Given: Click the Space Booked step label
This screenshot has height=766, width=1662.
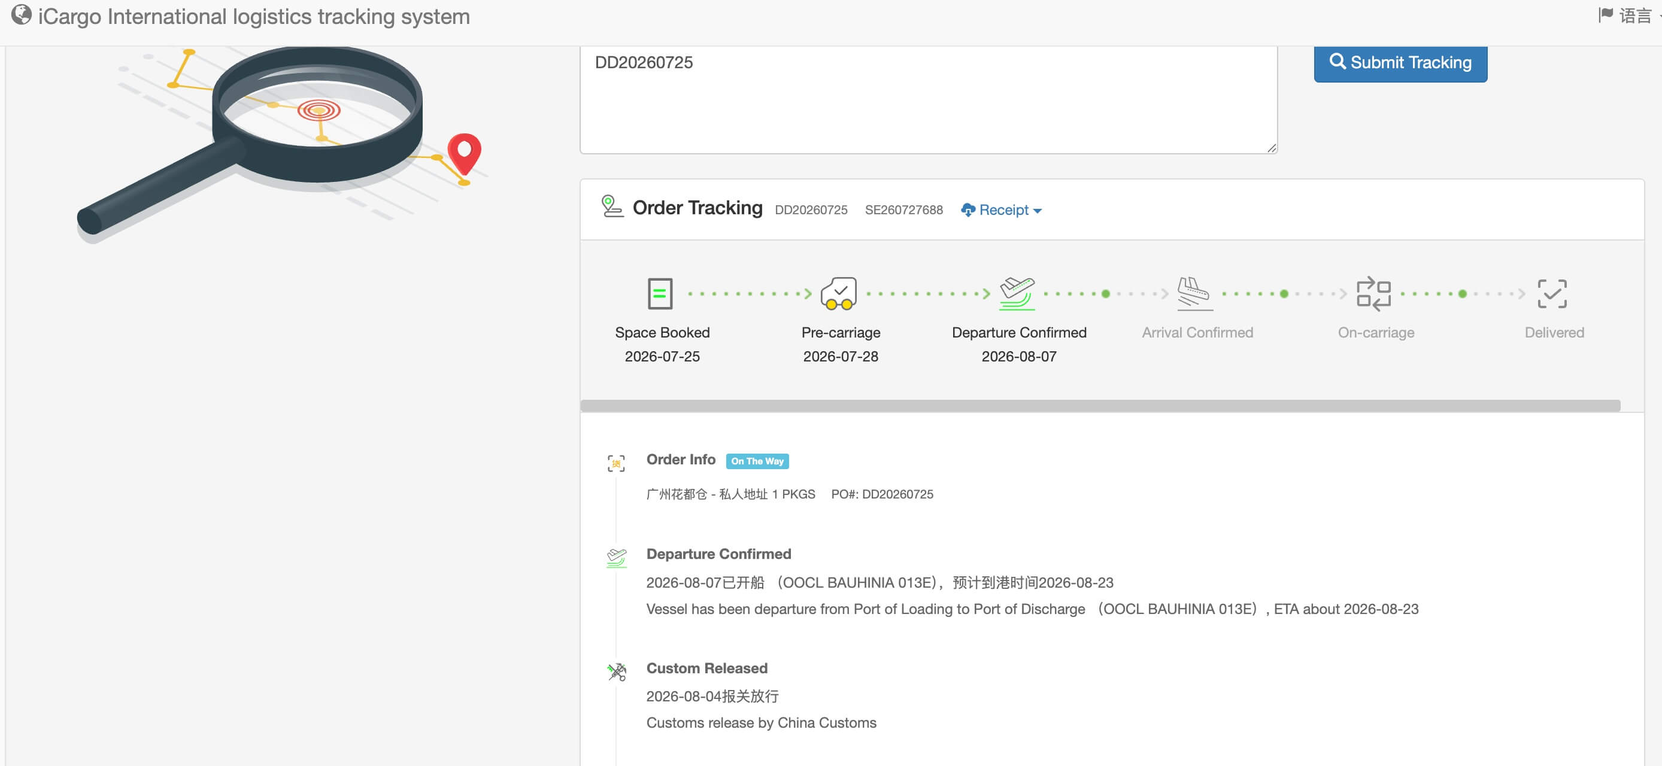Looking at the screenshot, I should 662,333.
